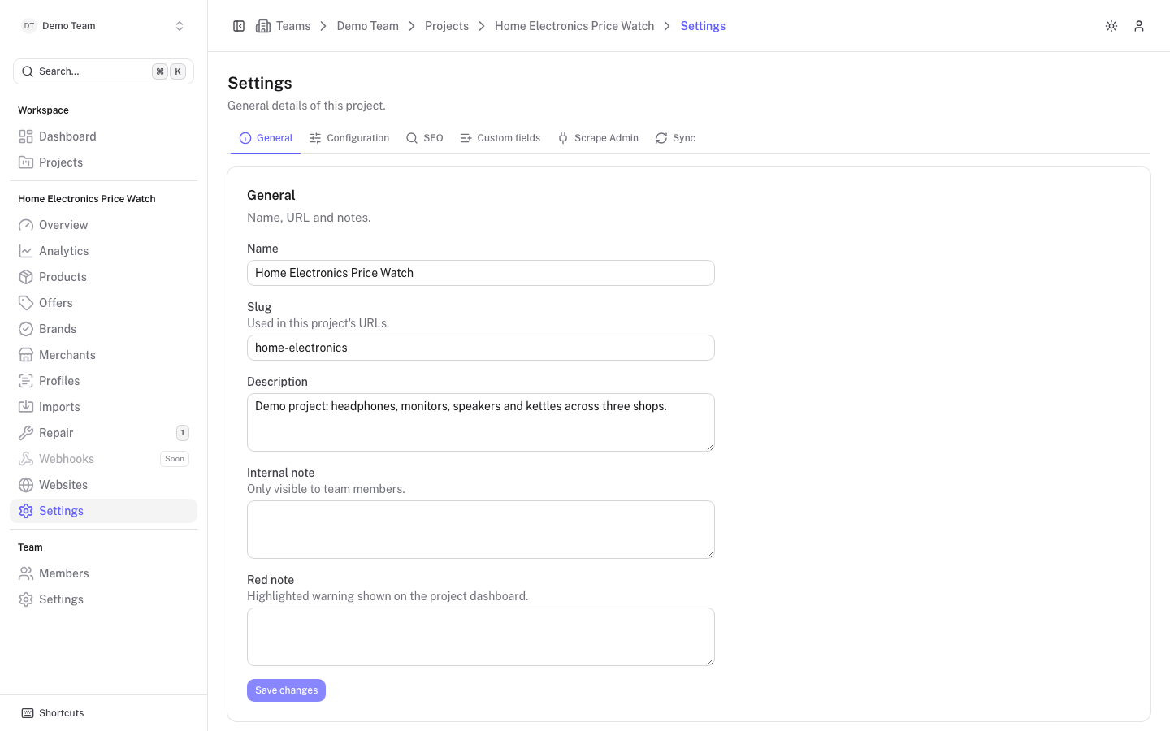Viewport: 1170px width, 731px height.
Task: Click the Internal note textarea
Action: coord(481,530)
